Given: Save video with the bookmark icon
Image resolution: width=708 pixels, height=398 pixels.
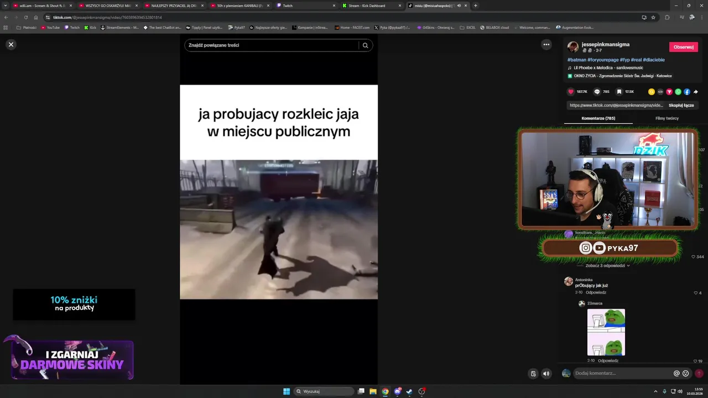Looking at the screenshot, I should (619, 92).
